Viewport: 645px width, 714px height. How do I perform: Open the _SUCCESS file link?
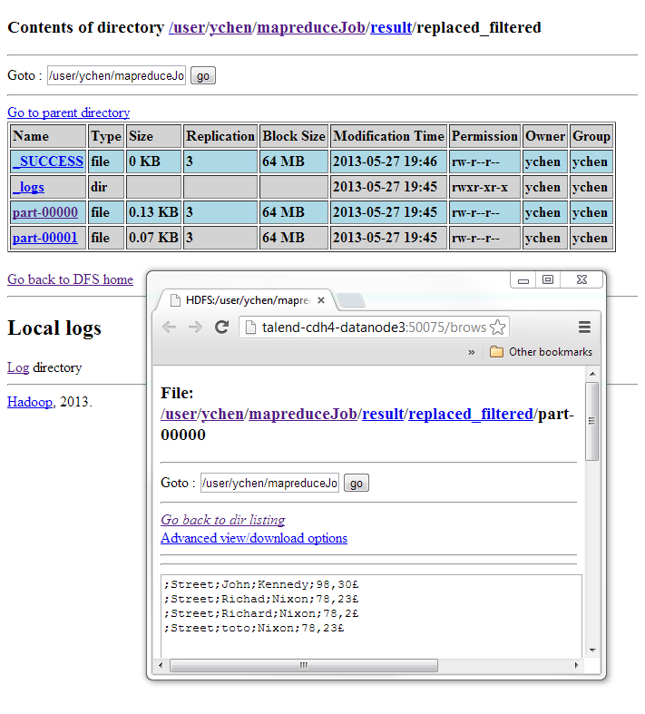(x=48, y=161)
